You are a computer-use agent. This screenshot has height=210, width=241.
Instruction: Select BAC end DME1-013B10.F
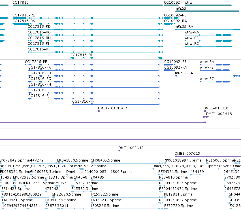click(x=217, y=108)
